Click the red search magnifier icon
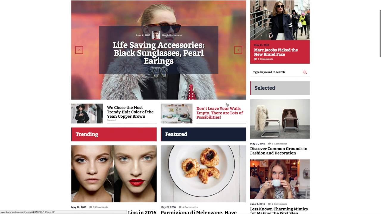This screenshot has height=214, width=381. [305, 72]
